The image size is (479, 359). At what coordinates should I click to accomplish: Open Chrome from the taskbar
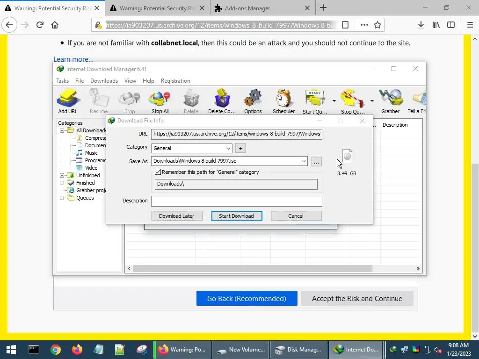(55, 350)
